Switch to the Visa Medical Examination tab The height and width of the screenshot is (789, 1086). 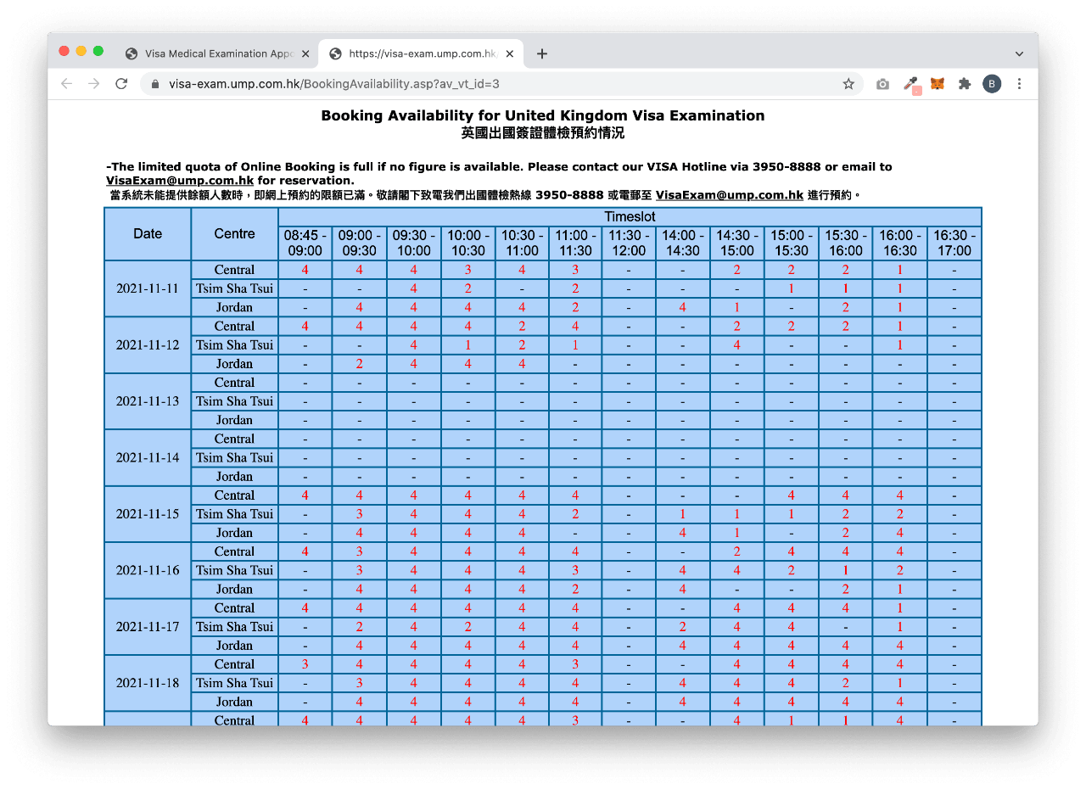coord(217,53)
